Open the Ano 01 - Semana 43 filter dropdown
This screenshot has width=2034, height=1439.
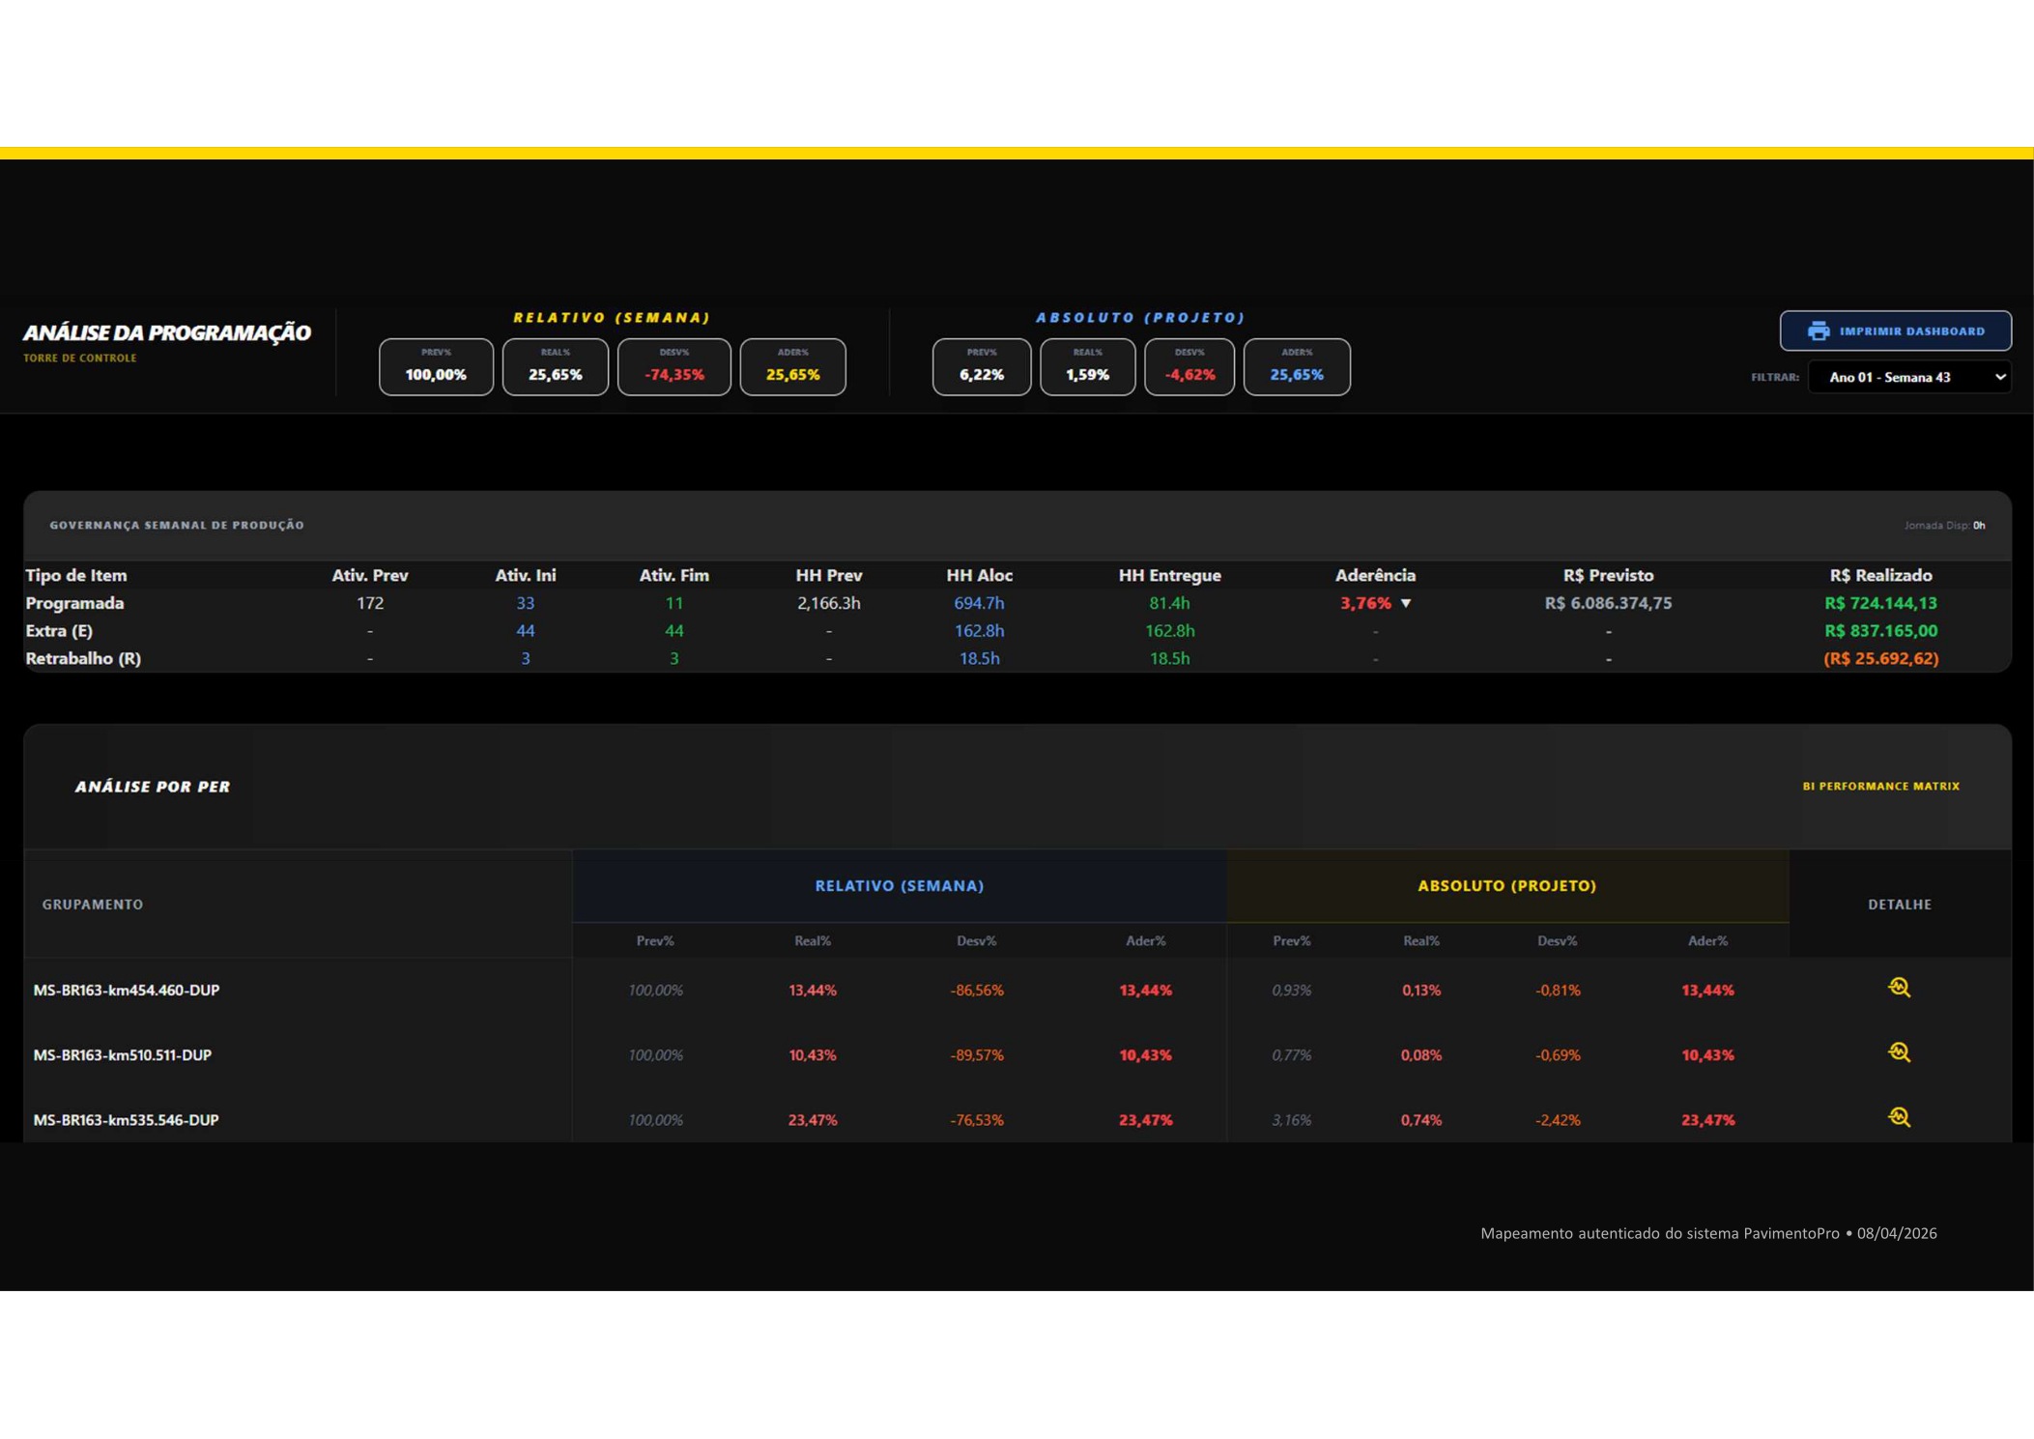pos(1908,377)
